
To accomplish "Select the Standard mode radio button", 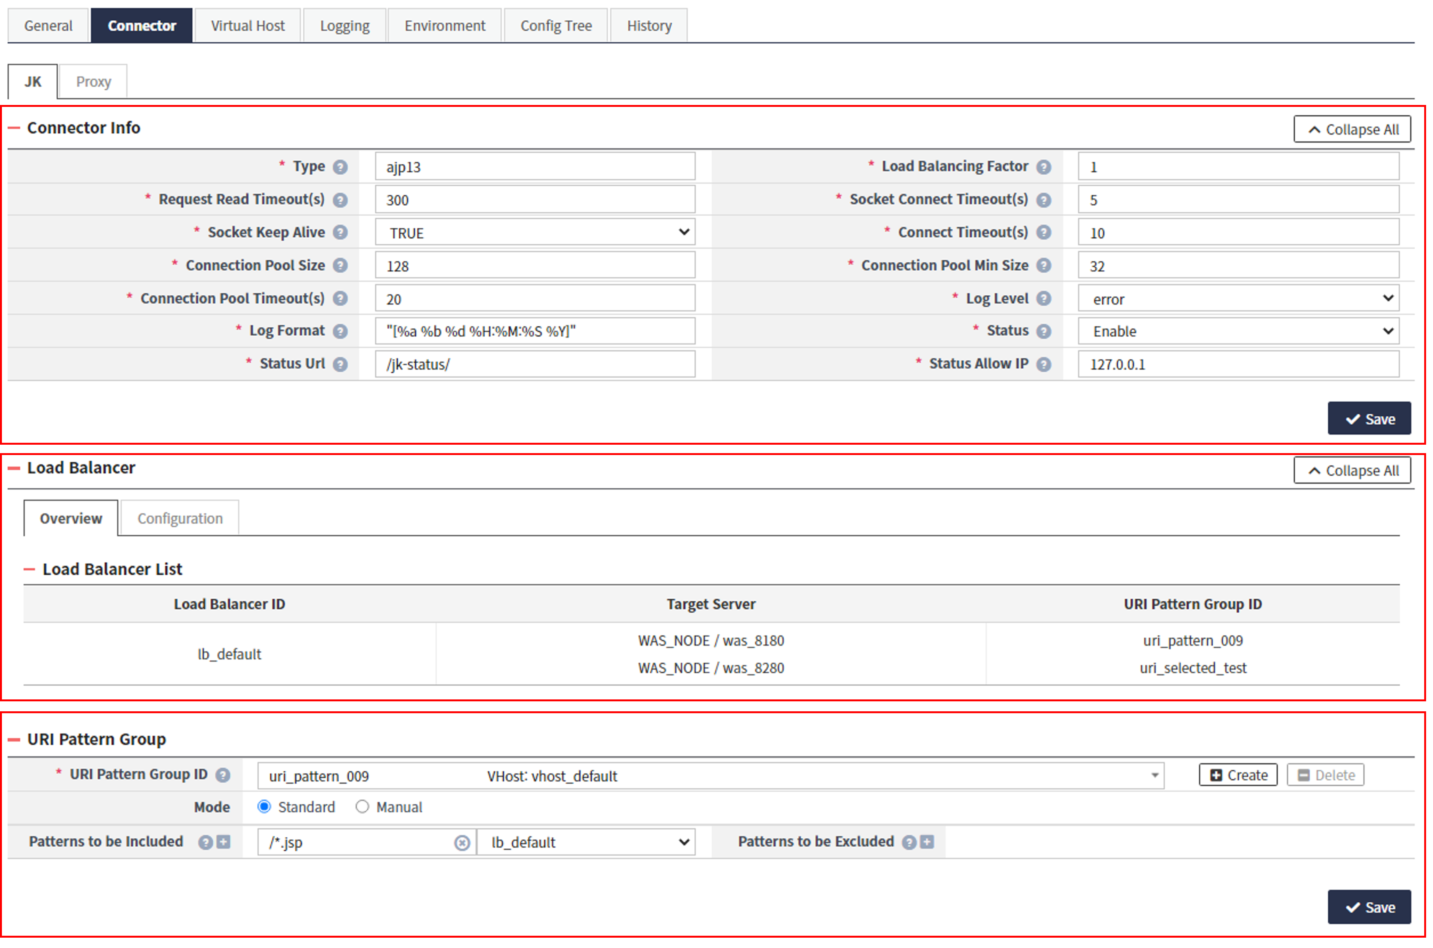I will [x=264, y=807].
